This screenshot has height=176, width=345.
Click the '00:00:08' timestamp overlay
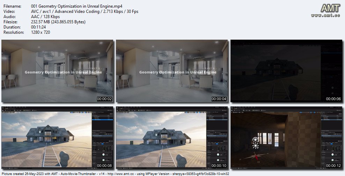click(104, 166)
